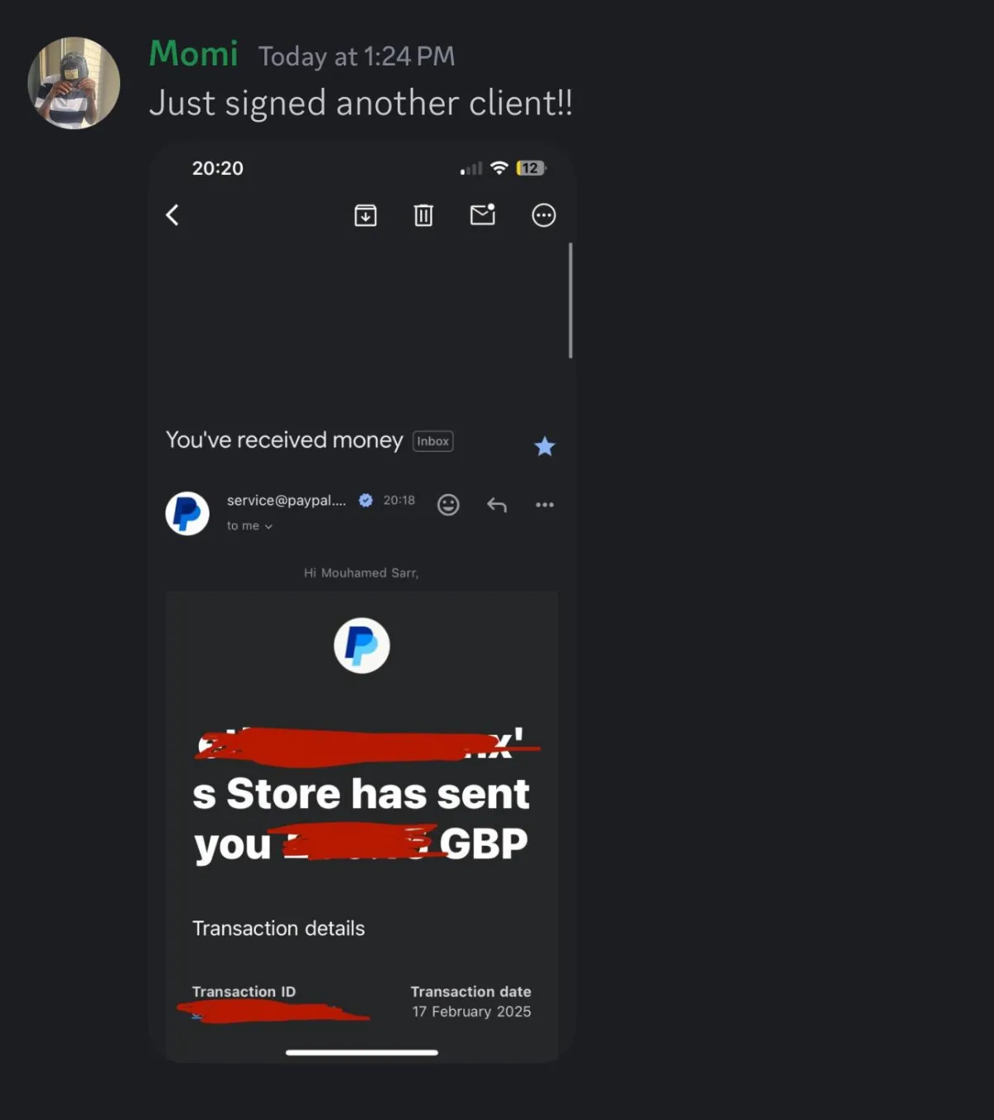Click the service@paypal sender address
994x1120 pixels.
[x=287, y=500]
